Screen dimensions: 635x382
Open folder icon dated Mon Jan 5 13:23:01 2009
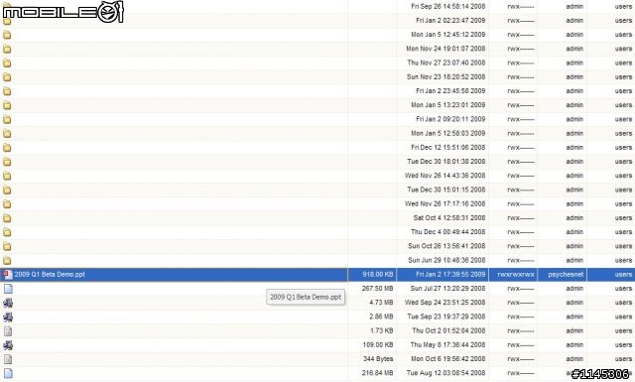[x=7, y=105]
